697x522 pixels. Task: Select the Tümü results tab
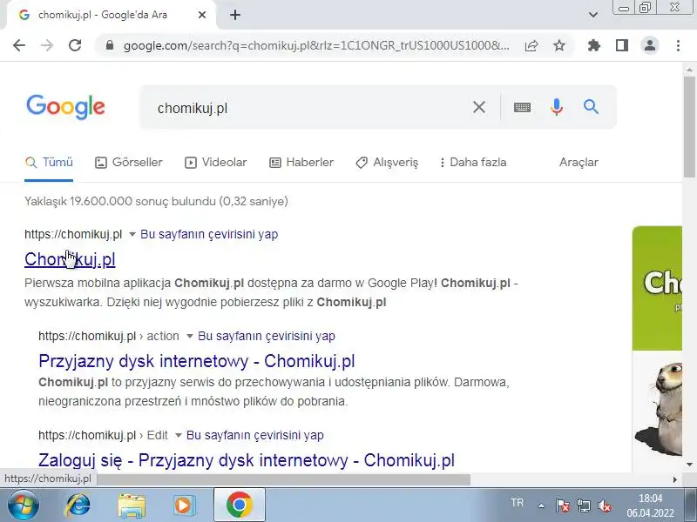click(x=49, y=163)
